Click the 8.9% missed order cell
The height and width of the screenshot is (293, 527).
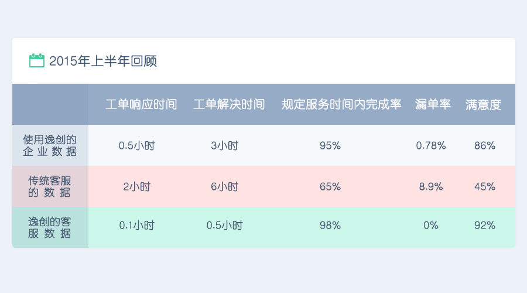[x=431, y=187]
